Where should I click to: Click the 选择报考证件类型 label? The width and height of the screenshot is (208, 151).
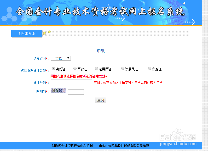click(x=35, y=70)
